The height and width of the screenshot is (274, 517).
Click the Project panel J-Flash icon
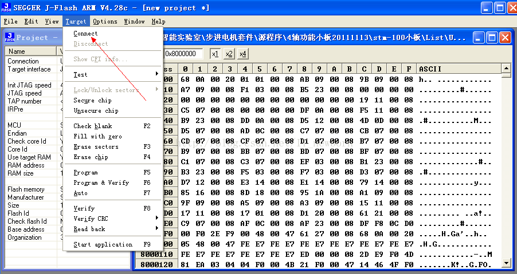(x=10, y=37)
